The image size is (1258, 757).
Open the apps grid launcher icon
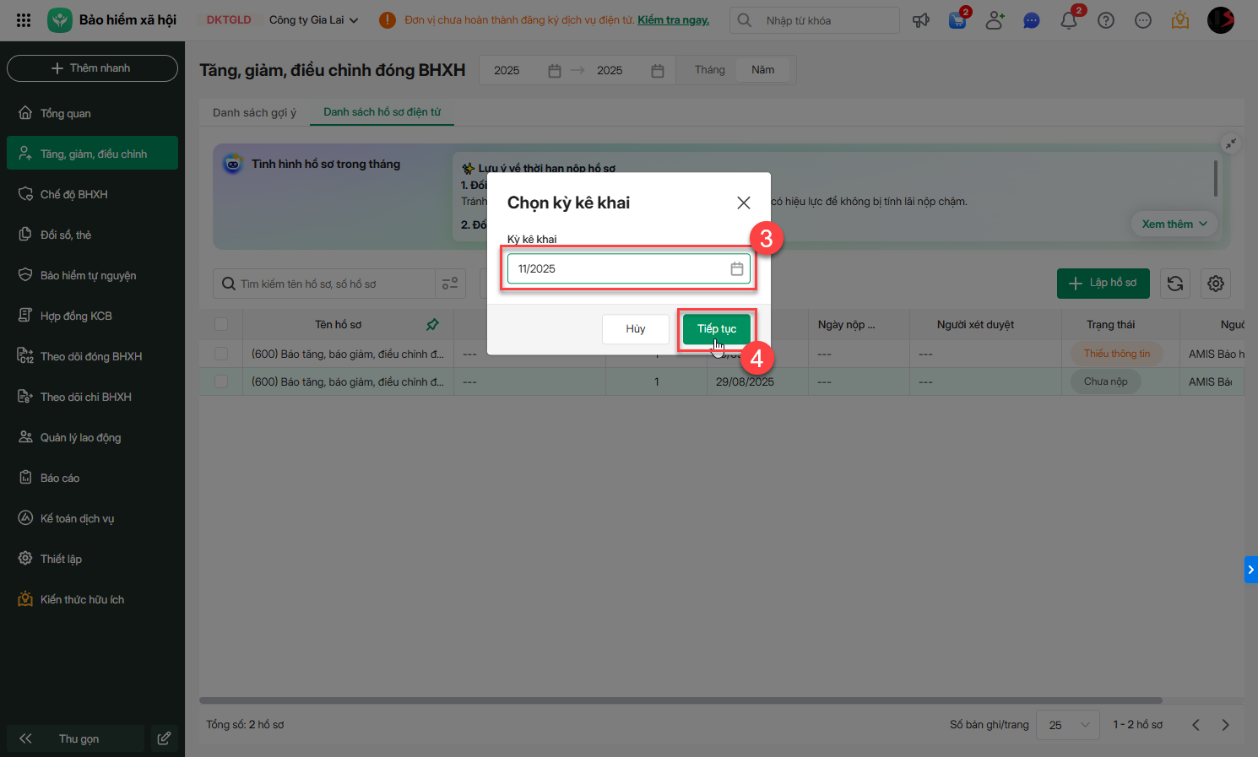24,20
